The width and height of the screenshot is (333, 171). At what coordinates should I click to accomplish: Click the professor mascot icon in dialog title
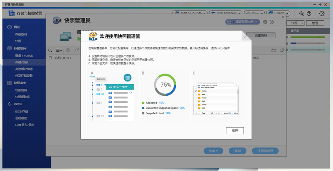93,36
